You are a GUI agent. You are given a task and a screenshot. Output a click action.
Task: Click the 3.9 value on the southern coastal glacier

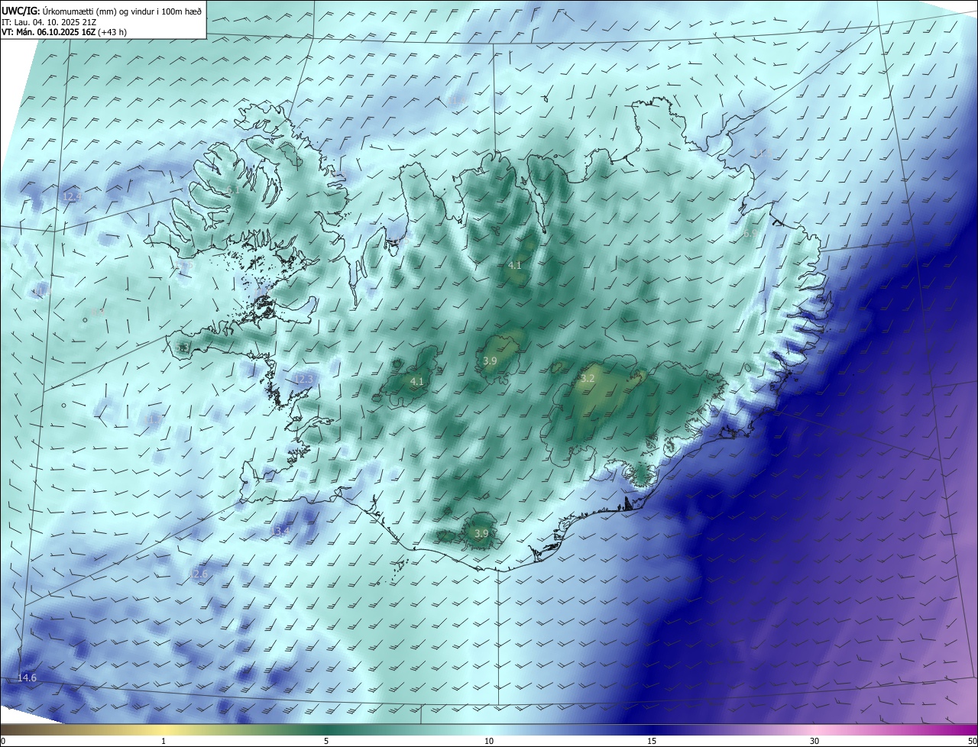tap(481, 533)
